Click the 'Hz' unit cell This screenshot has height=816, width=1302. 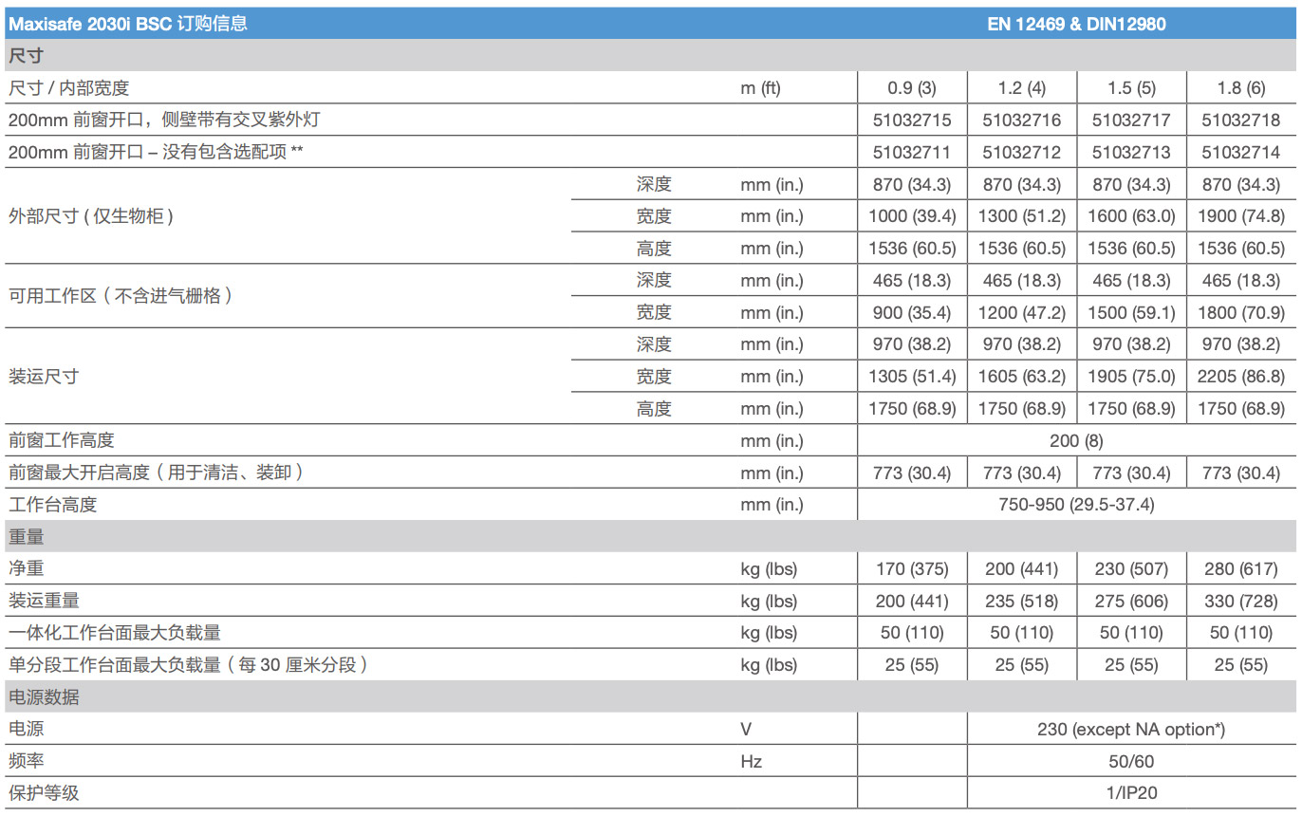pos(752,762)
